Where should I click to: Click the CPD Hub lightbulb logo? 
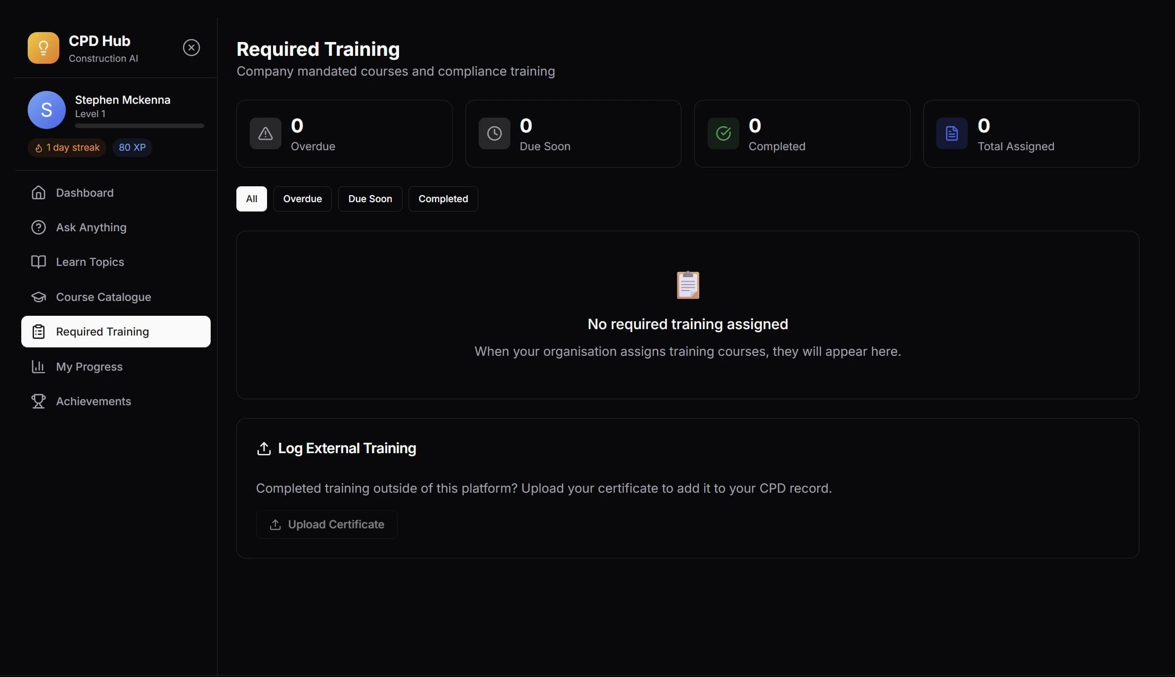pos(43,47)
